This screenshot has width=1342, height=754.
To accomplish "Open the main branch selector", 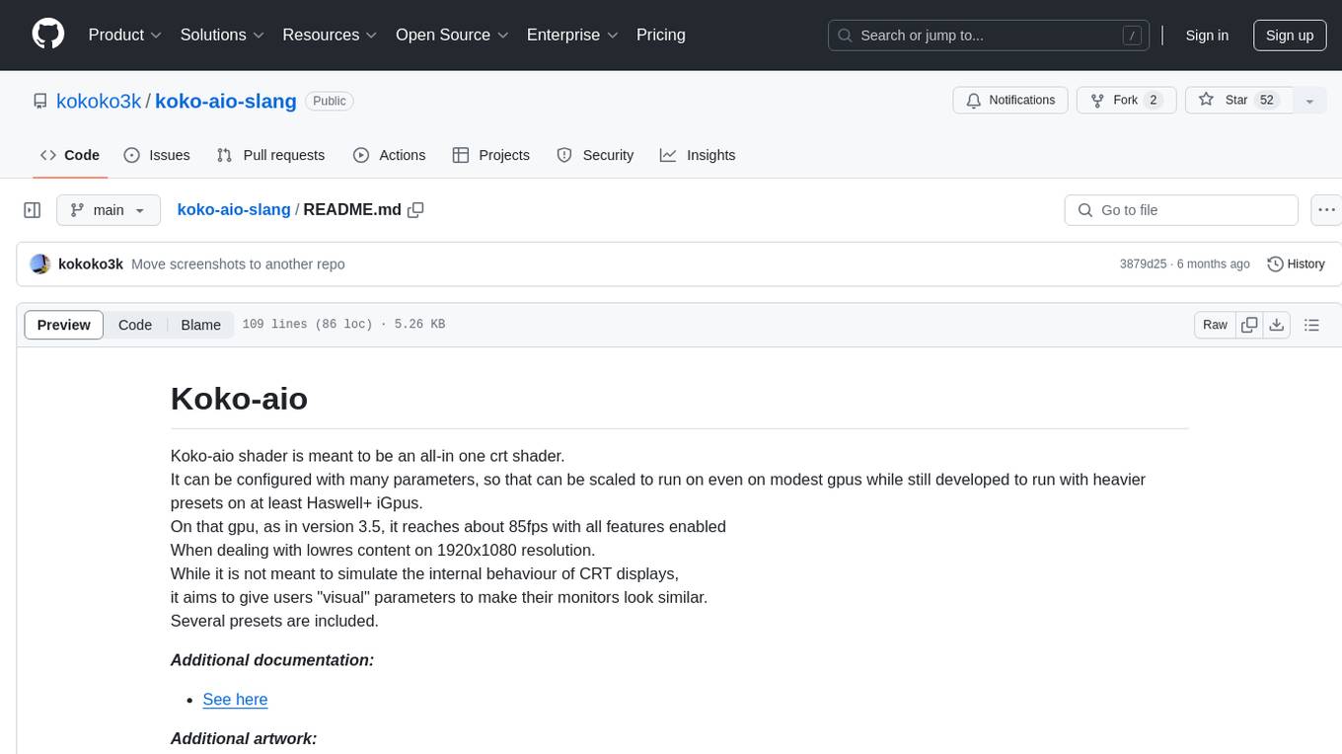I will tap(108, 210).
